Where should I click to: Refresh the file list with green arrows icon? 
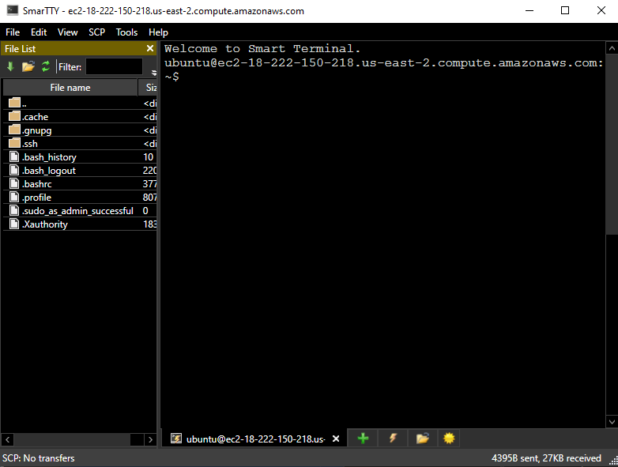click(x=46, y=66)
